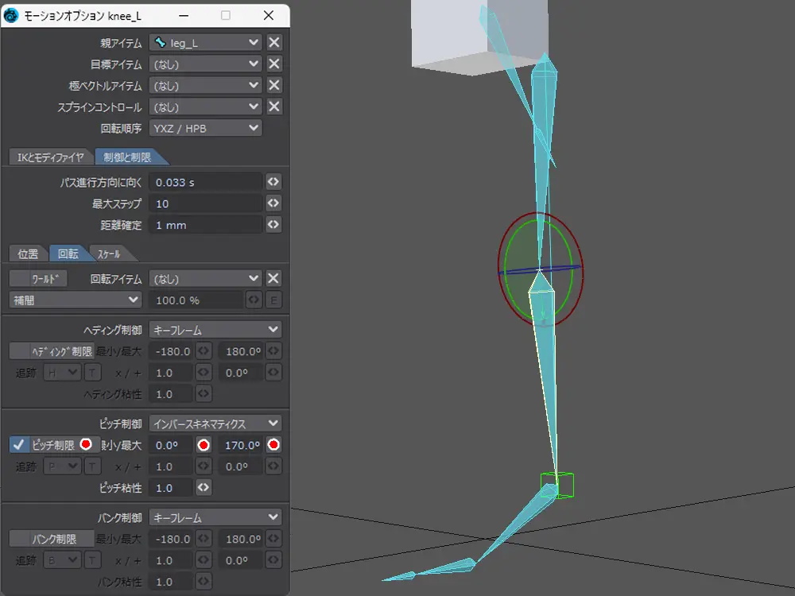The image size is (795, 596).
Task: Select the 位置 tab
Action: pyautogui.click(x=28, y=254)
